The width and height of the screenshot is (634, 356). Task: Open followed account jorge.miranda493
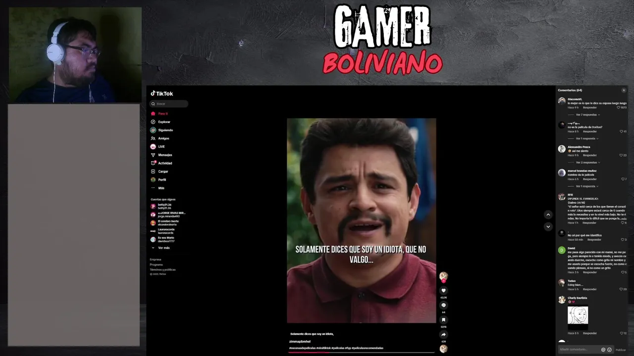pos(168,215)
